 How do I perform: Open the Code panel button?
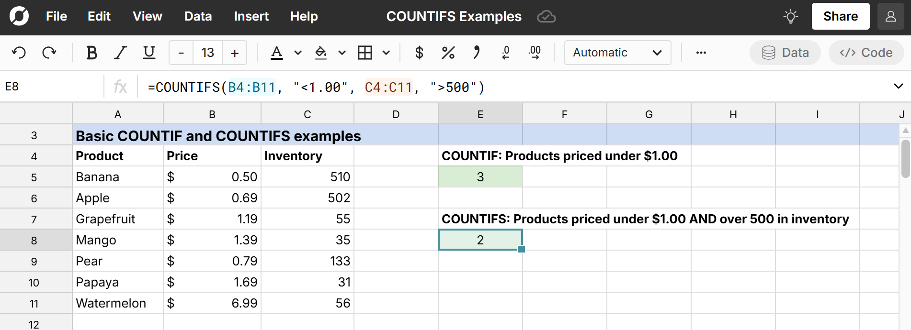point(866,53)
